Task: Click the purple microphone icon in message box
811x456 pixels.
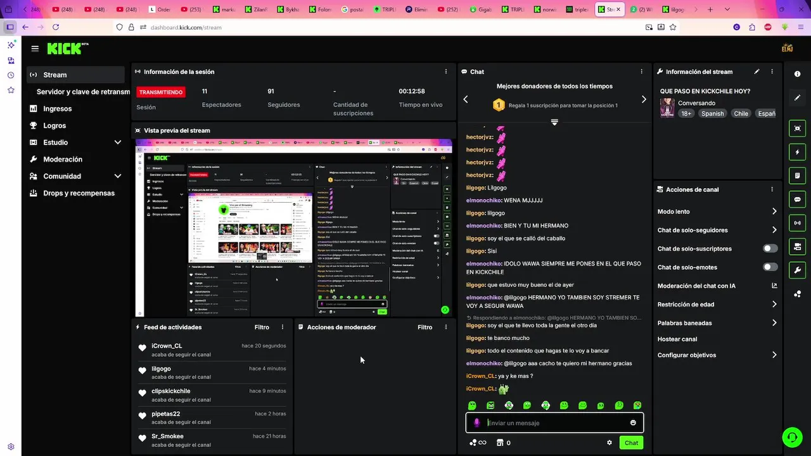Action: click(477, 422)
